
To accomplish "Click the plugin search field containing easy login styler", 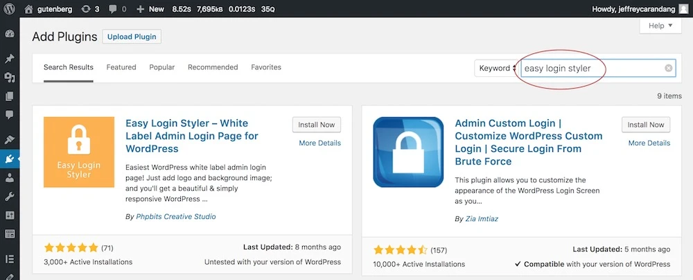I will coord(598,68).
